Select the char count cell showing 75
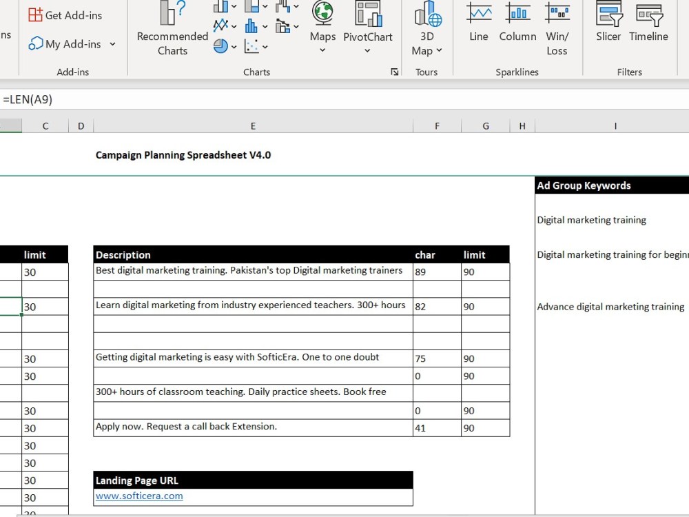689x517 pixels. (438, 358)
